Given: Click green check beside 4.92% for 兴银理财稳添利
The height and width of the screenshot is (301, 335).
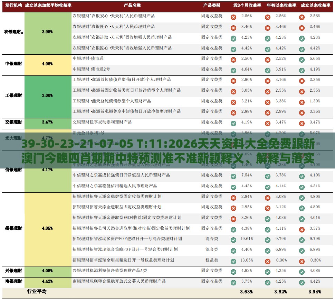Looking at the screenshot, I should [233, 272].
